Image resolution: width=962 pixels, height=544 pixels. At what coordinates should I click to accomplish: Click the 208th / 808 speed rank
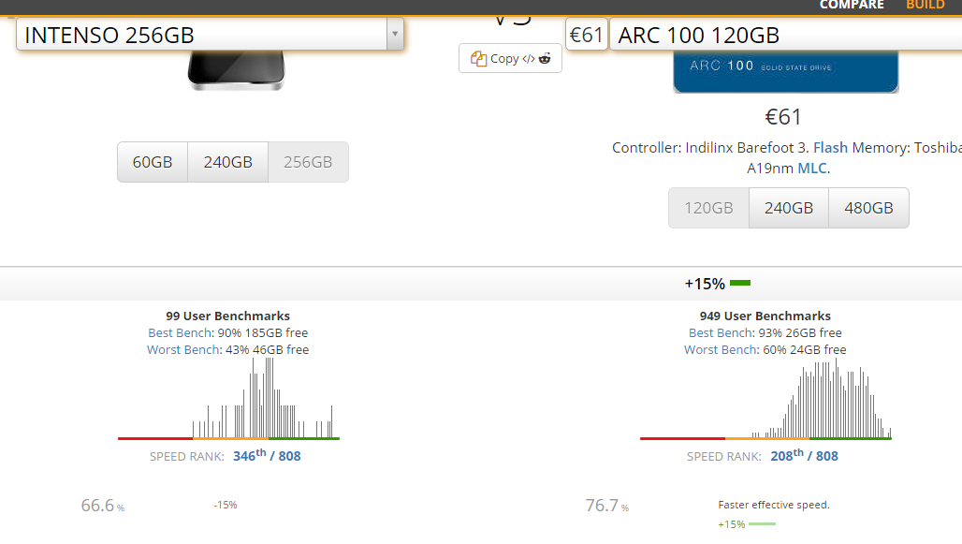pos(805,456)
